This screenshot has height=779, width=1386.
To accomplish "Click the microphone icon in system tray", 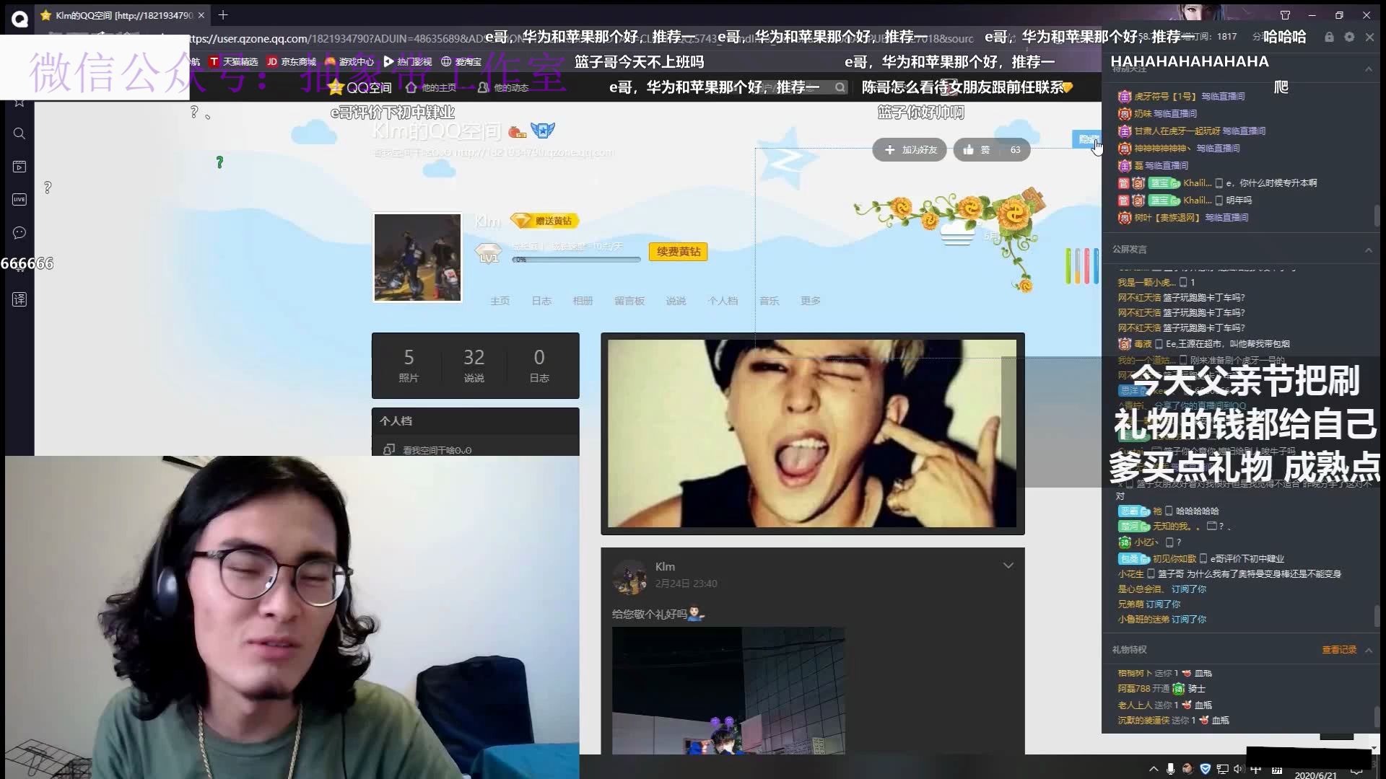I will [1170, 769].
